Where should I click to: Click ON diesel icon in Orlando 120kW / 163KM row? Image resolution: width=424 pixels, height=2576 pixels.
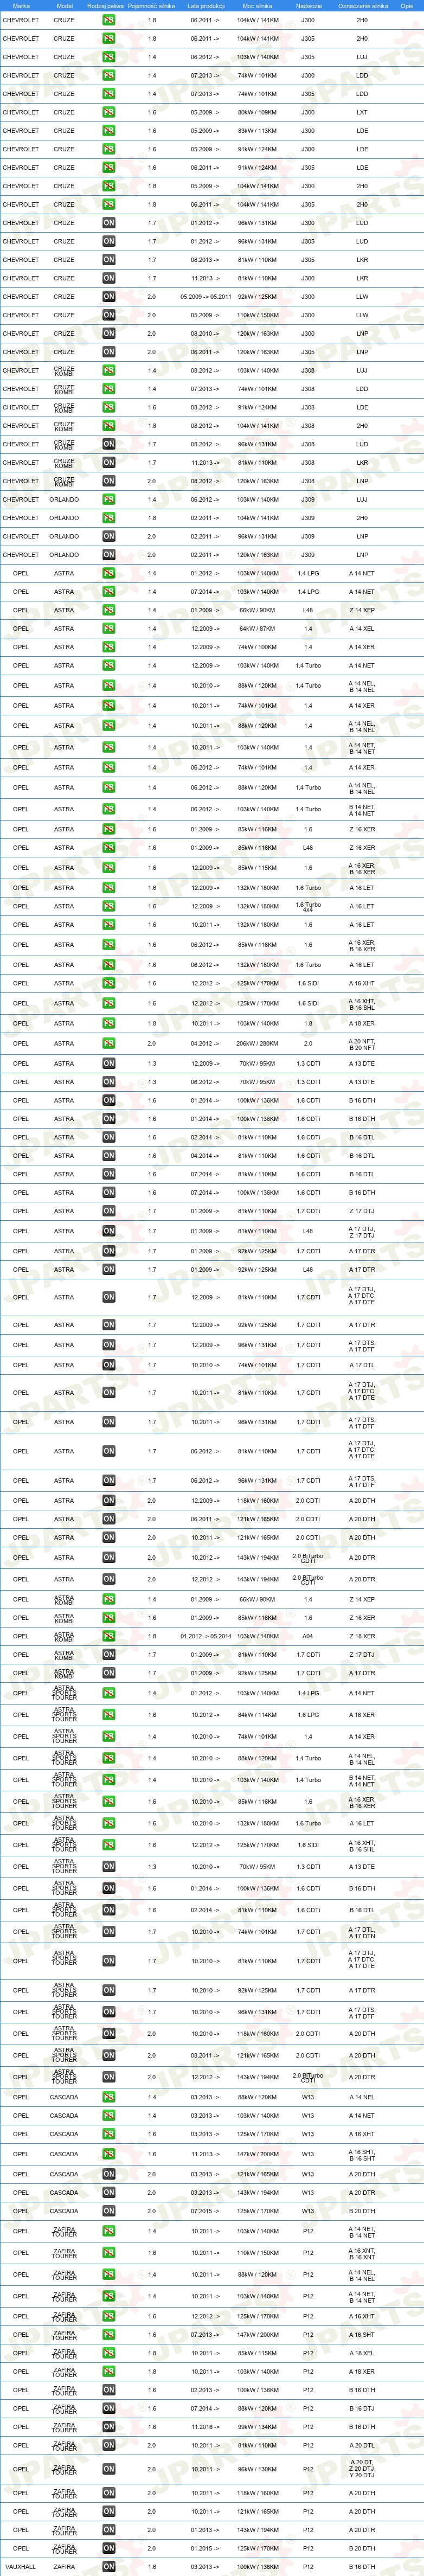(108, 555)
